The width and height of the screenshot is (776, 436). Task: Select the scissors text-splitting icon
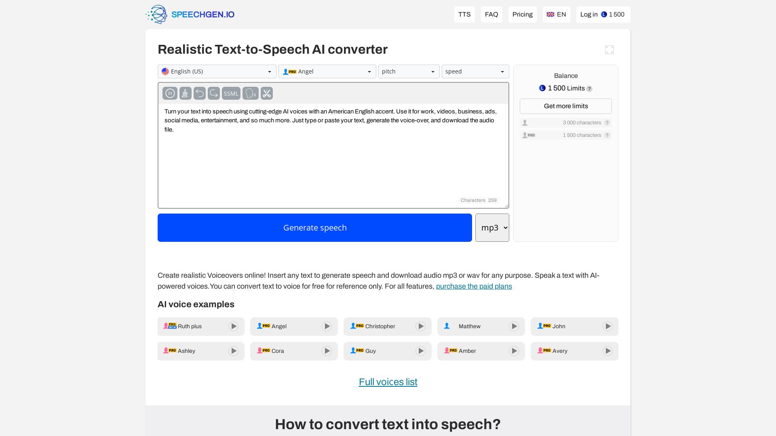pyautogui.click(x=266, y=93)
